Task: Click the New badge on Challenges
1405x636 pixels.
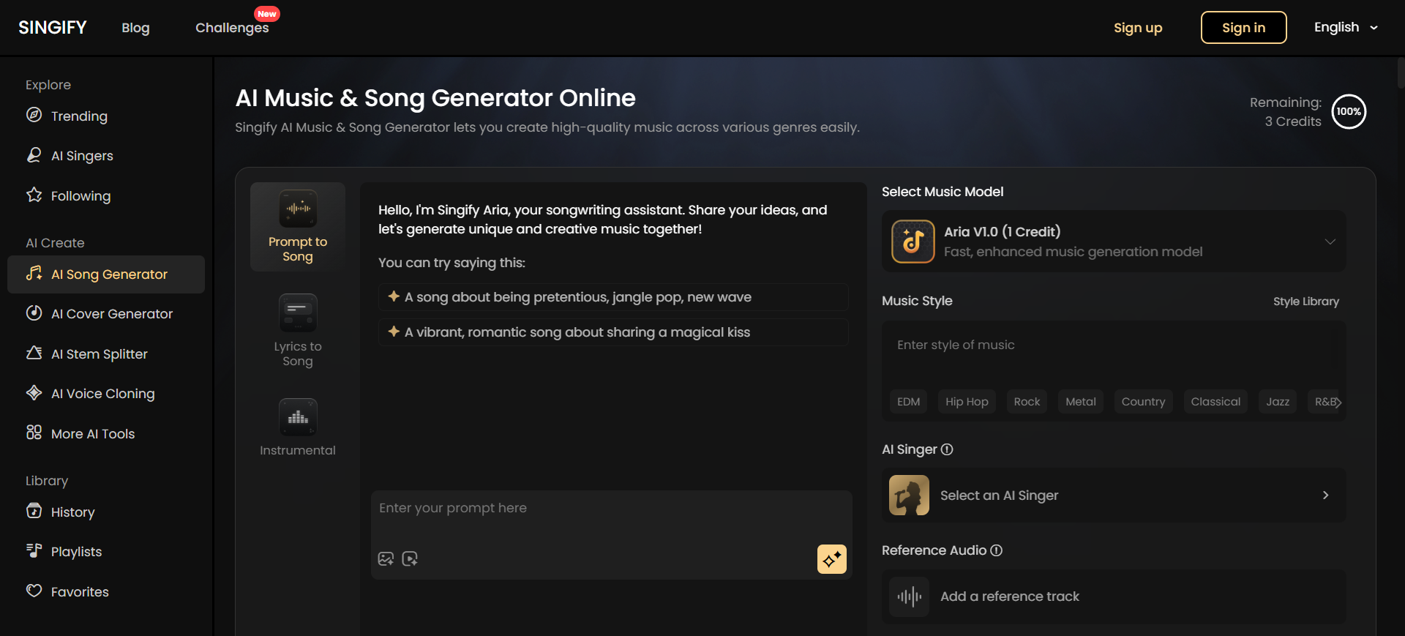Action: tap(267, 14)
